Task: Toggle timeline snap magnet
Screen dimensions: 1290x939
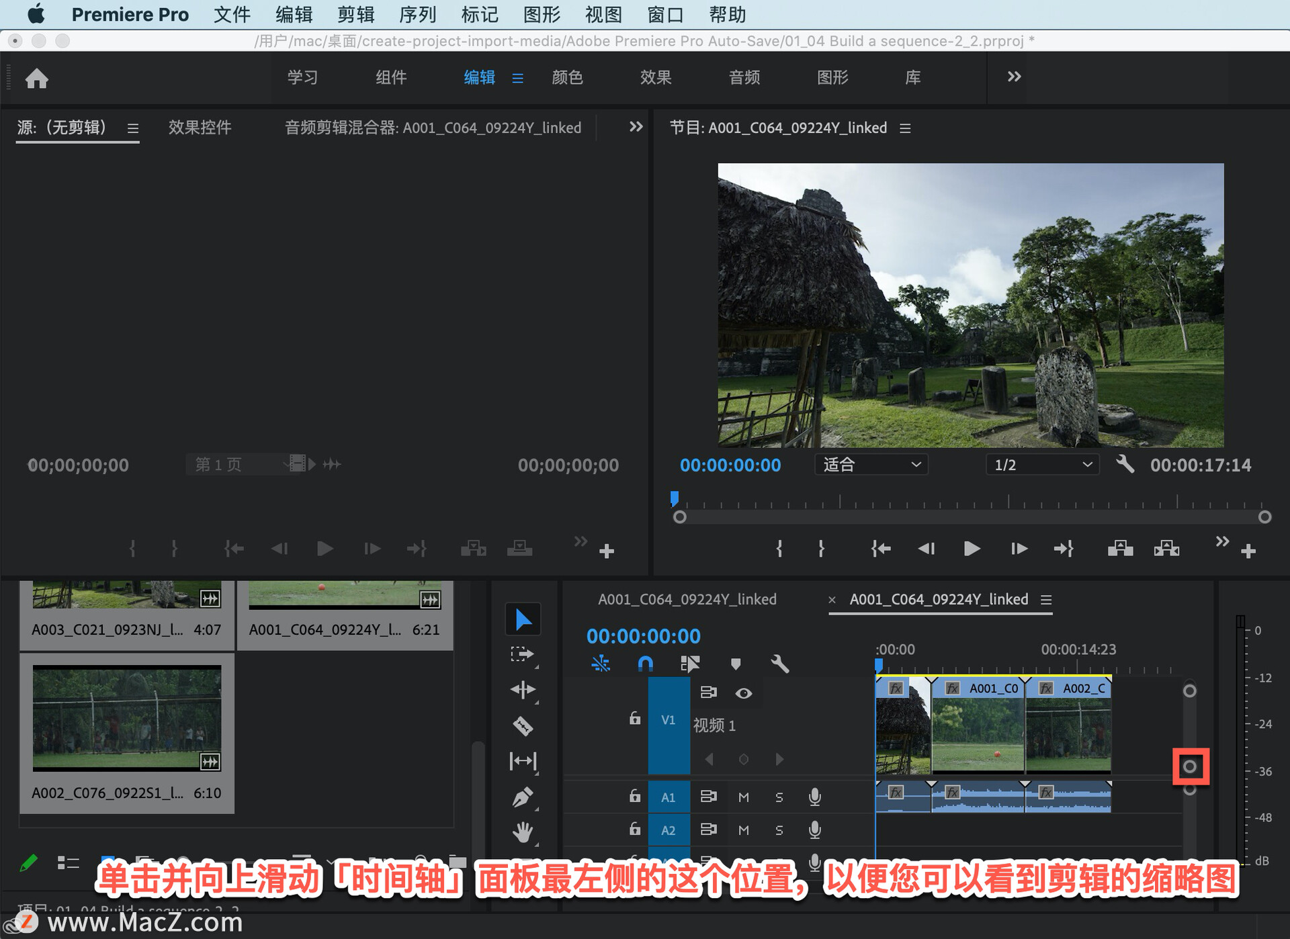Action: 645,664
